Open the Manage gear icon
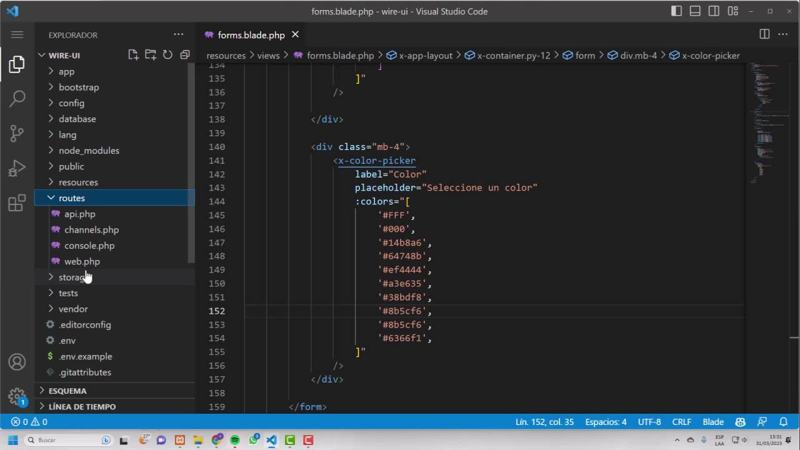Screen dimensions: 800x450 pyautogui.click(x=17, y=396)
